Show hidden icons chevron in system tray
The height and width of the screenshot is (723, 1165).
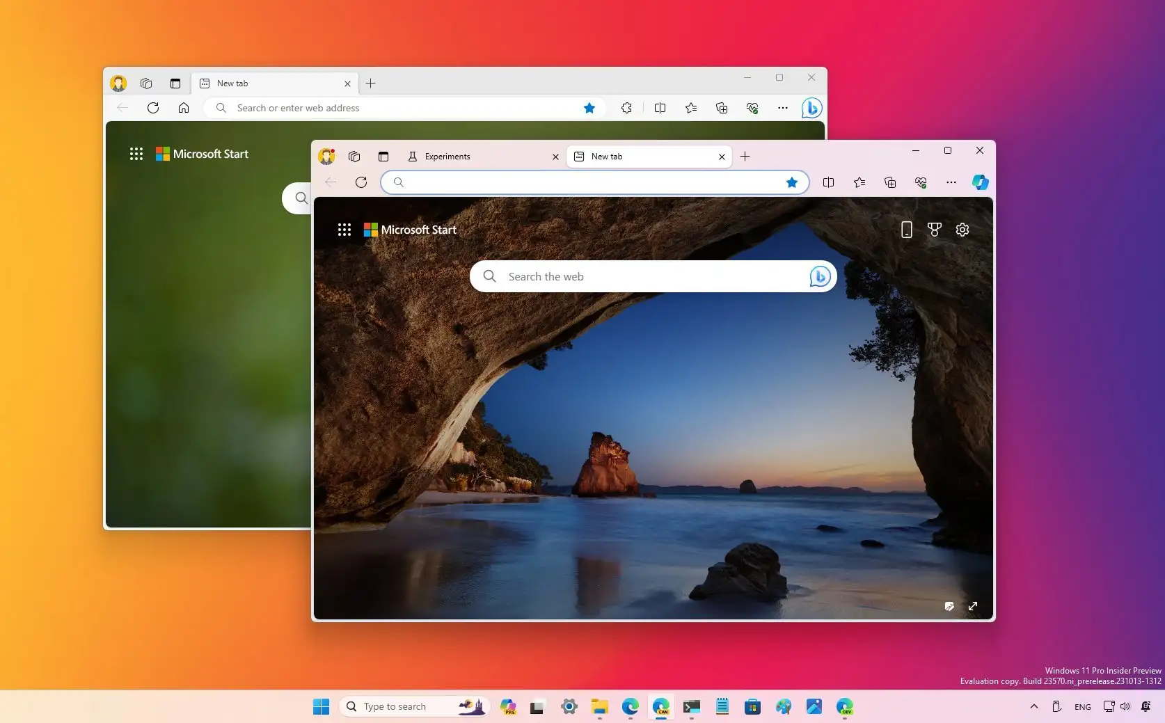(1034, 706)
